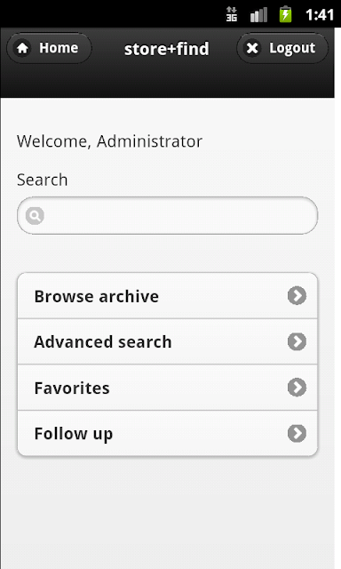This screenshot has height=569, width=341.
Task: Tap the chevron icon beside Follow up
Action: tap(297, 433)
